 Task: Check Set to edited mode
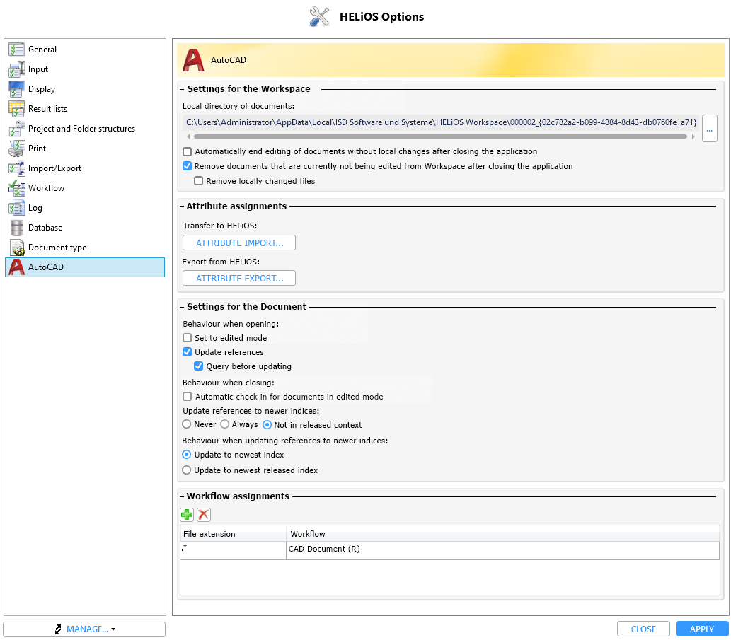(188, 338)
